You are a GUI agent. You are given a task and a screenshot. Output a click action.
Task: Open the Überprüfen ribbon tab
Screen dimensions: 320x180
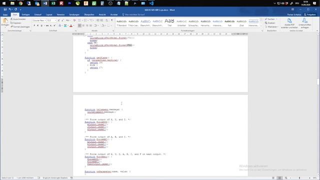click(x=89, y=14)
